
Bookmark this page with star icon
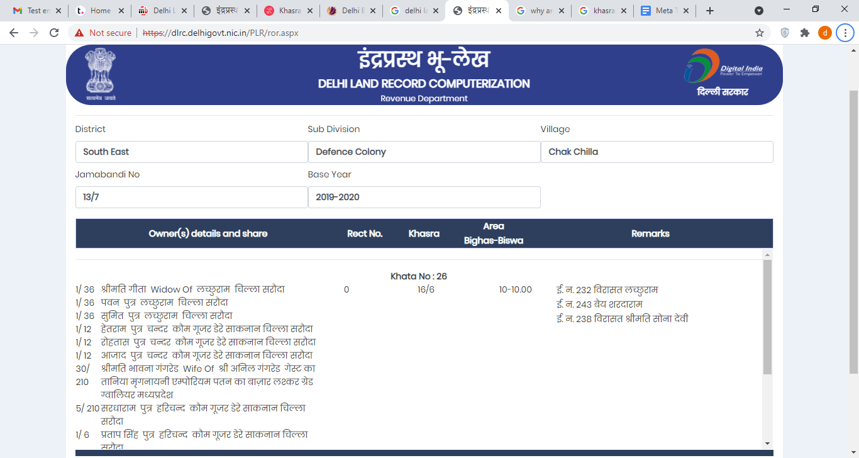pos(760,33)
